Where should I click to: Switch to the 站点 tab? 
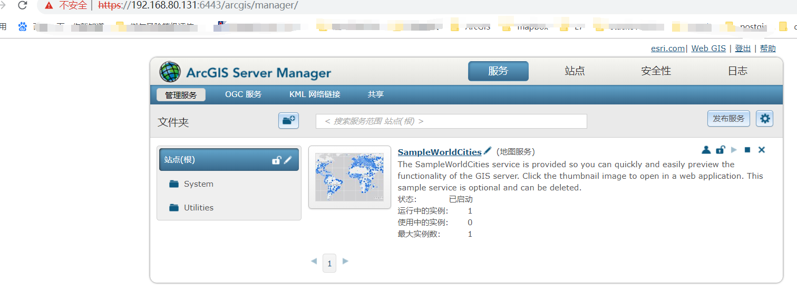click(574, 70)
